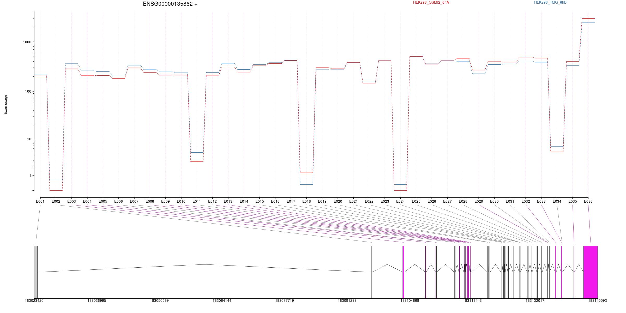626x313 pixels.
Task: Select exon label E034
Action: [557, 201]
